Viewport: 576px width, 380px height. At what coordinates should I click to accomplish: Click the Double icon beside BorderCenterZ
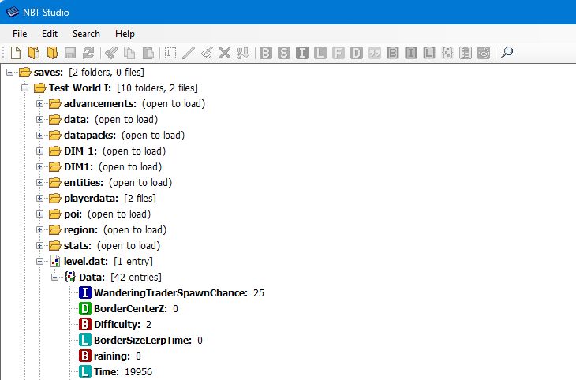tap(85, 309)
